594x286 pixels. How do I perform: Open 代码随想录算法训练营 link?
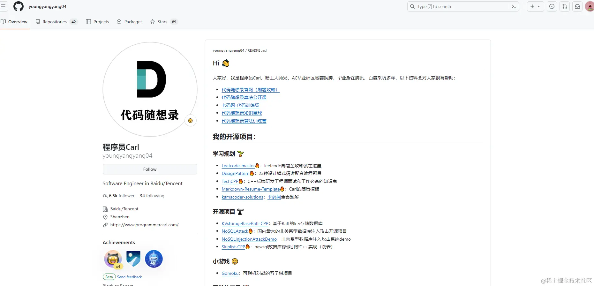[x=244, y=121]
